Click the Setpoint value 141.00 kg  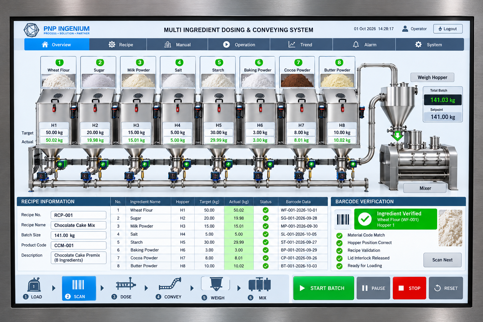pos(443,117)
